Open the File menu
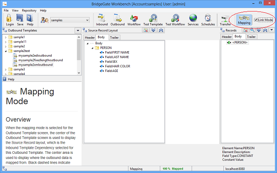 [6, 10]
